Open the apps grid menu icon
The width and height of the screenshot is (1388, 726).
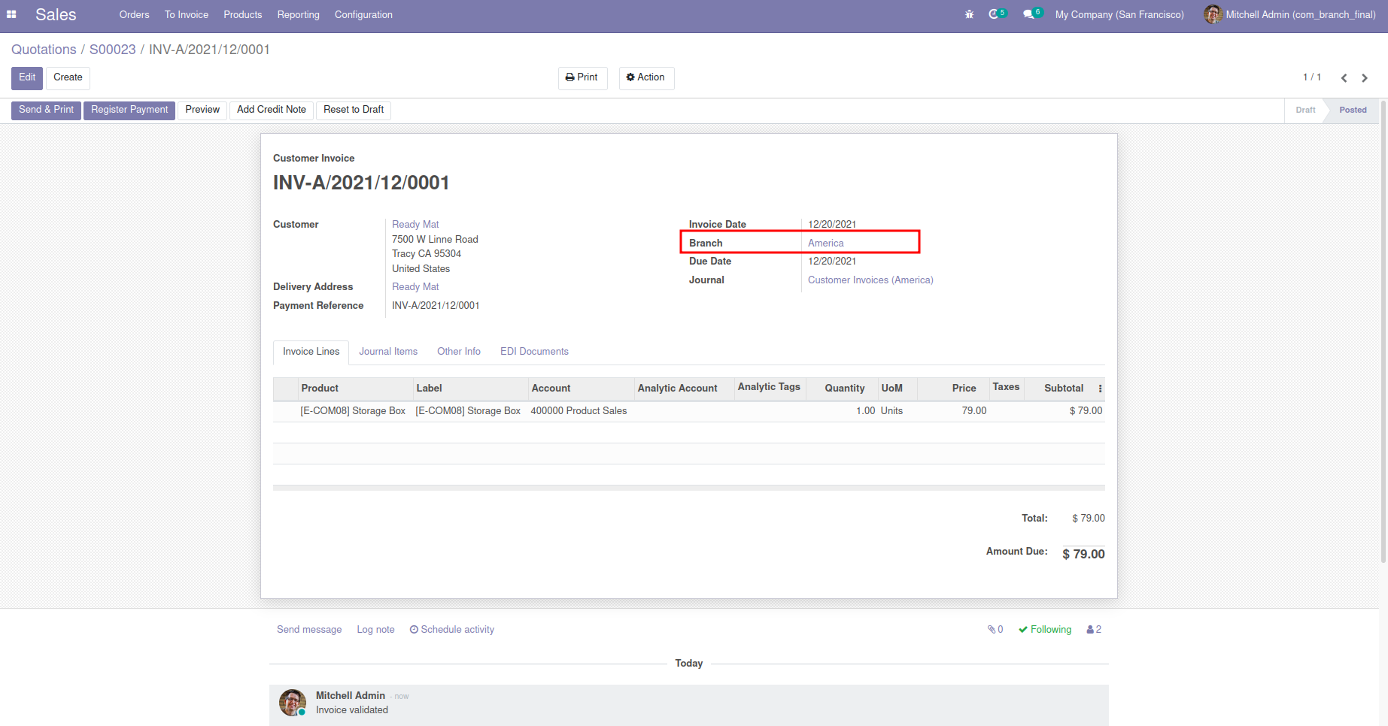(x=11, y=14)
